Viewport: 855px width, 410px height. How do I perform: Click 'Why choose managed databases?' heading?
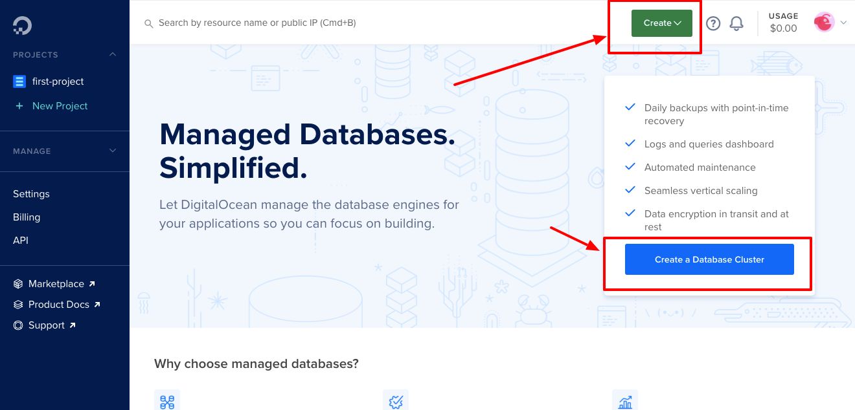pos(256,364)
